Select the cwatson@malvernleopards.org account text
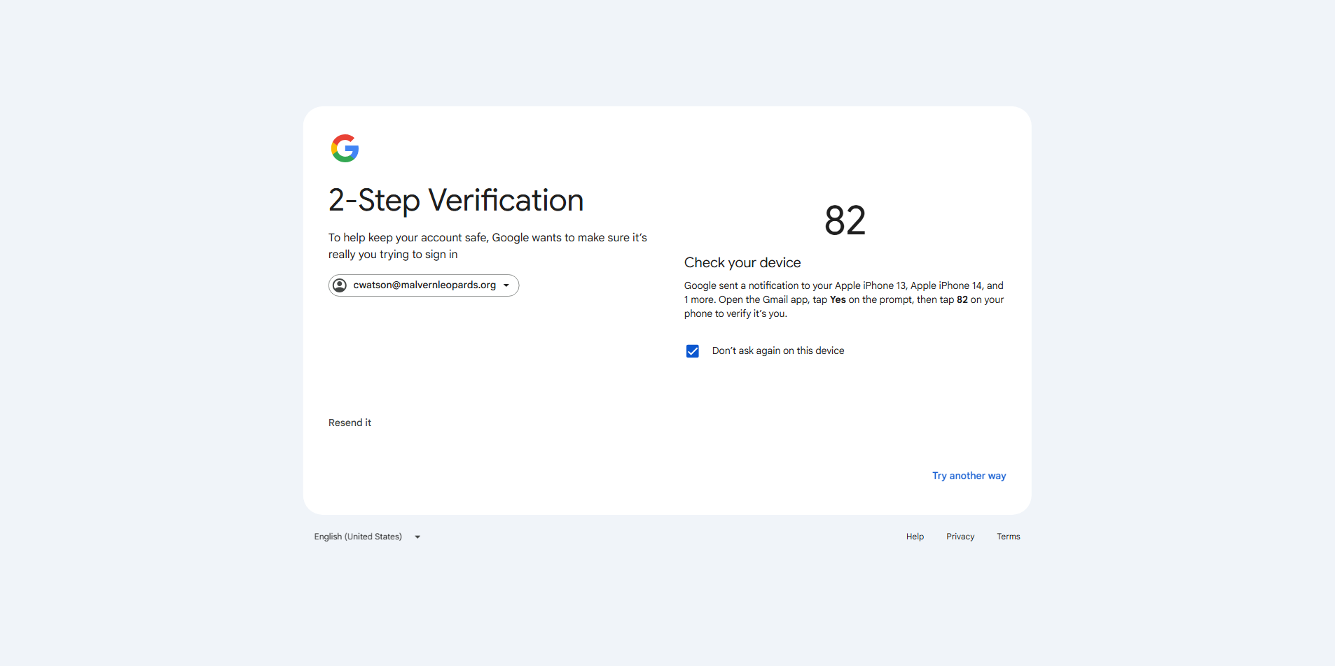Image resolution: width=1335 pixels, height=666 pixels. pyautogui.click(x=424, y=285)
